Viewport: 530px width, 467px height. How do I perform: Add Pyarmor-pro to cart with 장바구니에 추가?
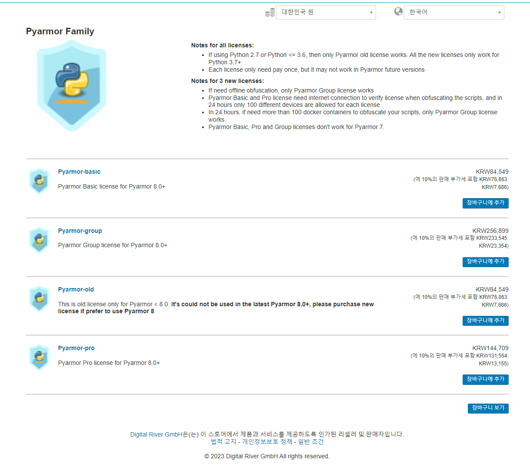pyautogui.click(x=485, y=379)
